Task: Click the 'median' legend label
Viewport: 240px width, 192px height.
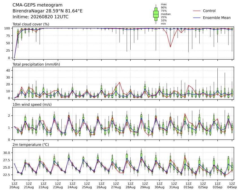Action: click(166, 14)
